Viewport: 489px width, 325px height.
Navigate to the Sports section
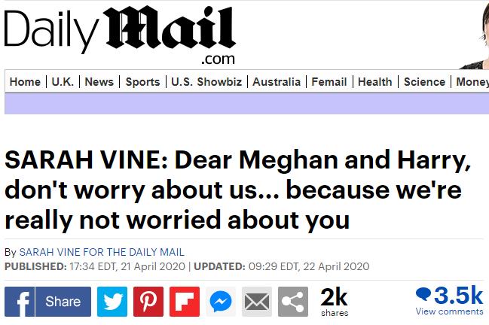[142, 82]
